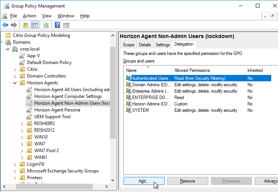Viewport: 278px width, 192px height.
Task: Click the MMC icon beside File menu
Action: 4,16
